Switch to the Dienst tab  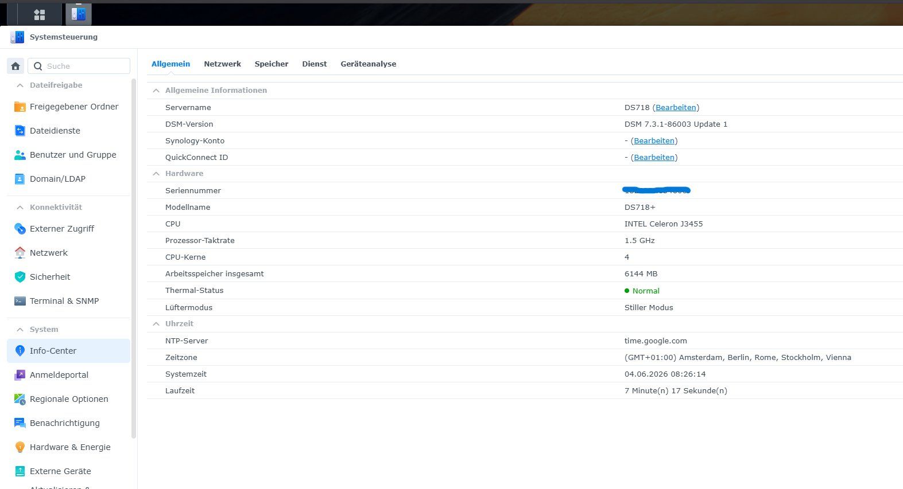[315, 64]
